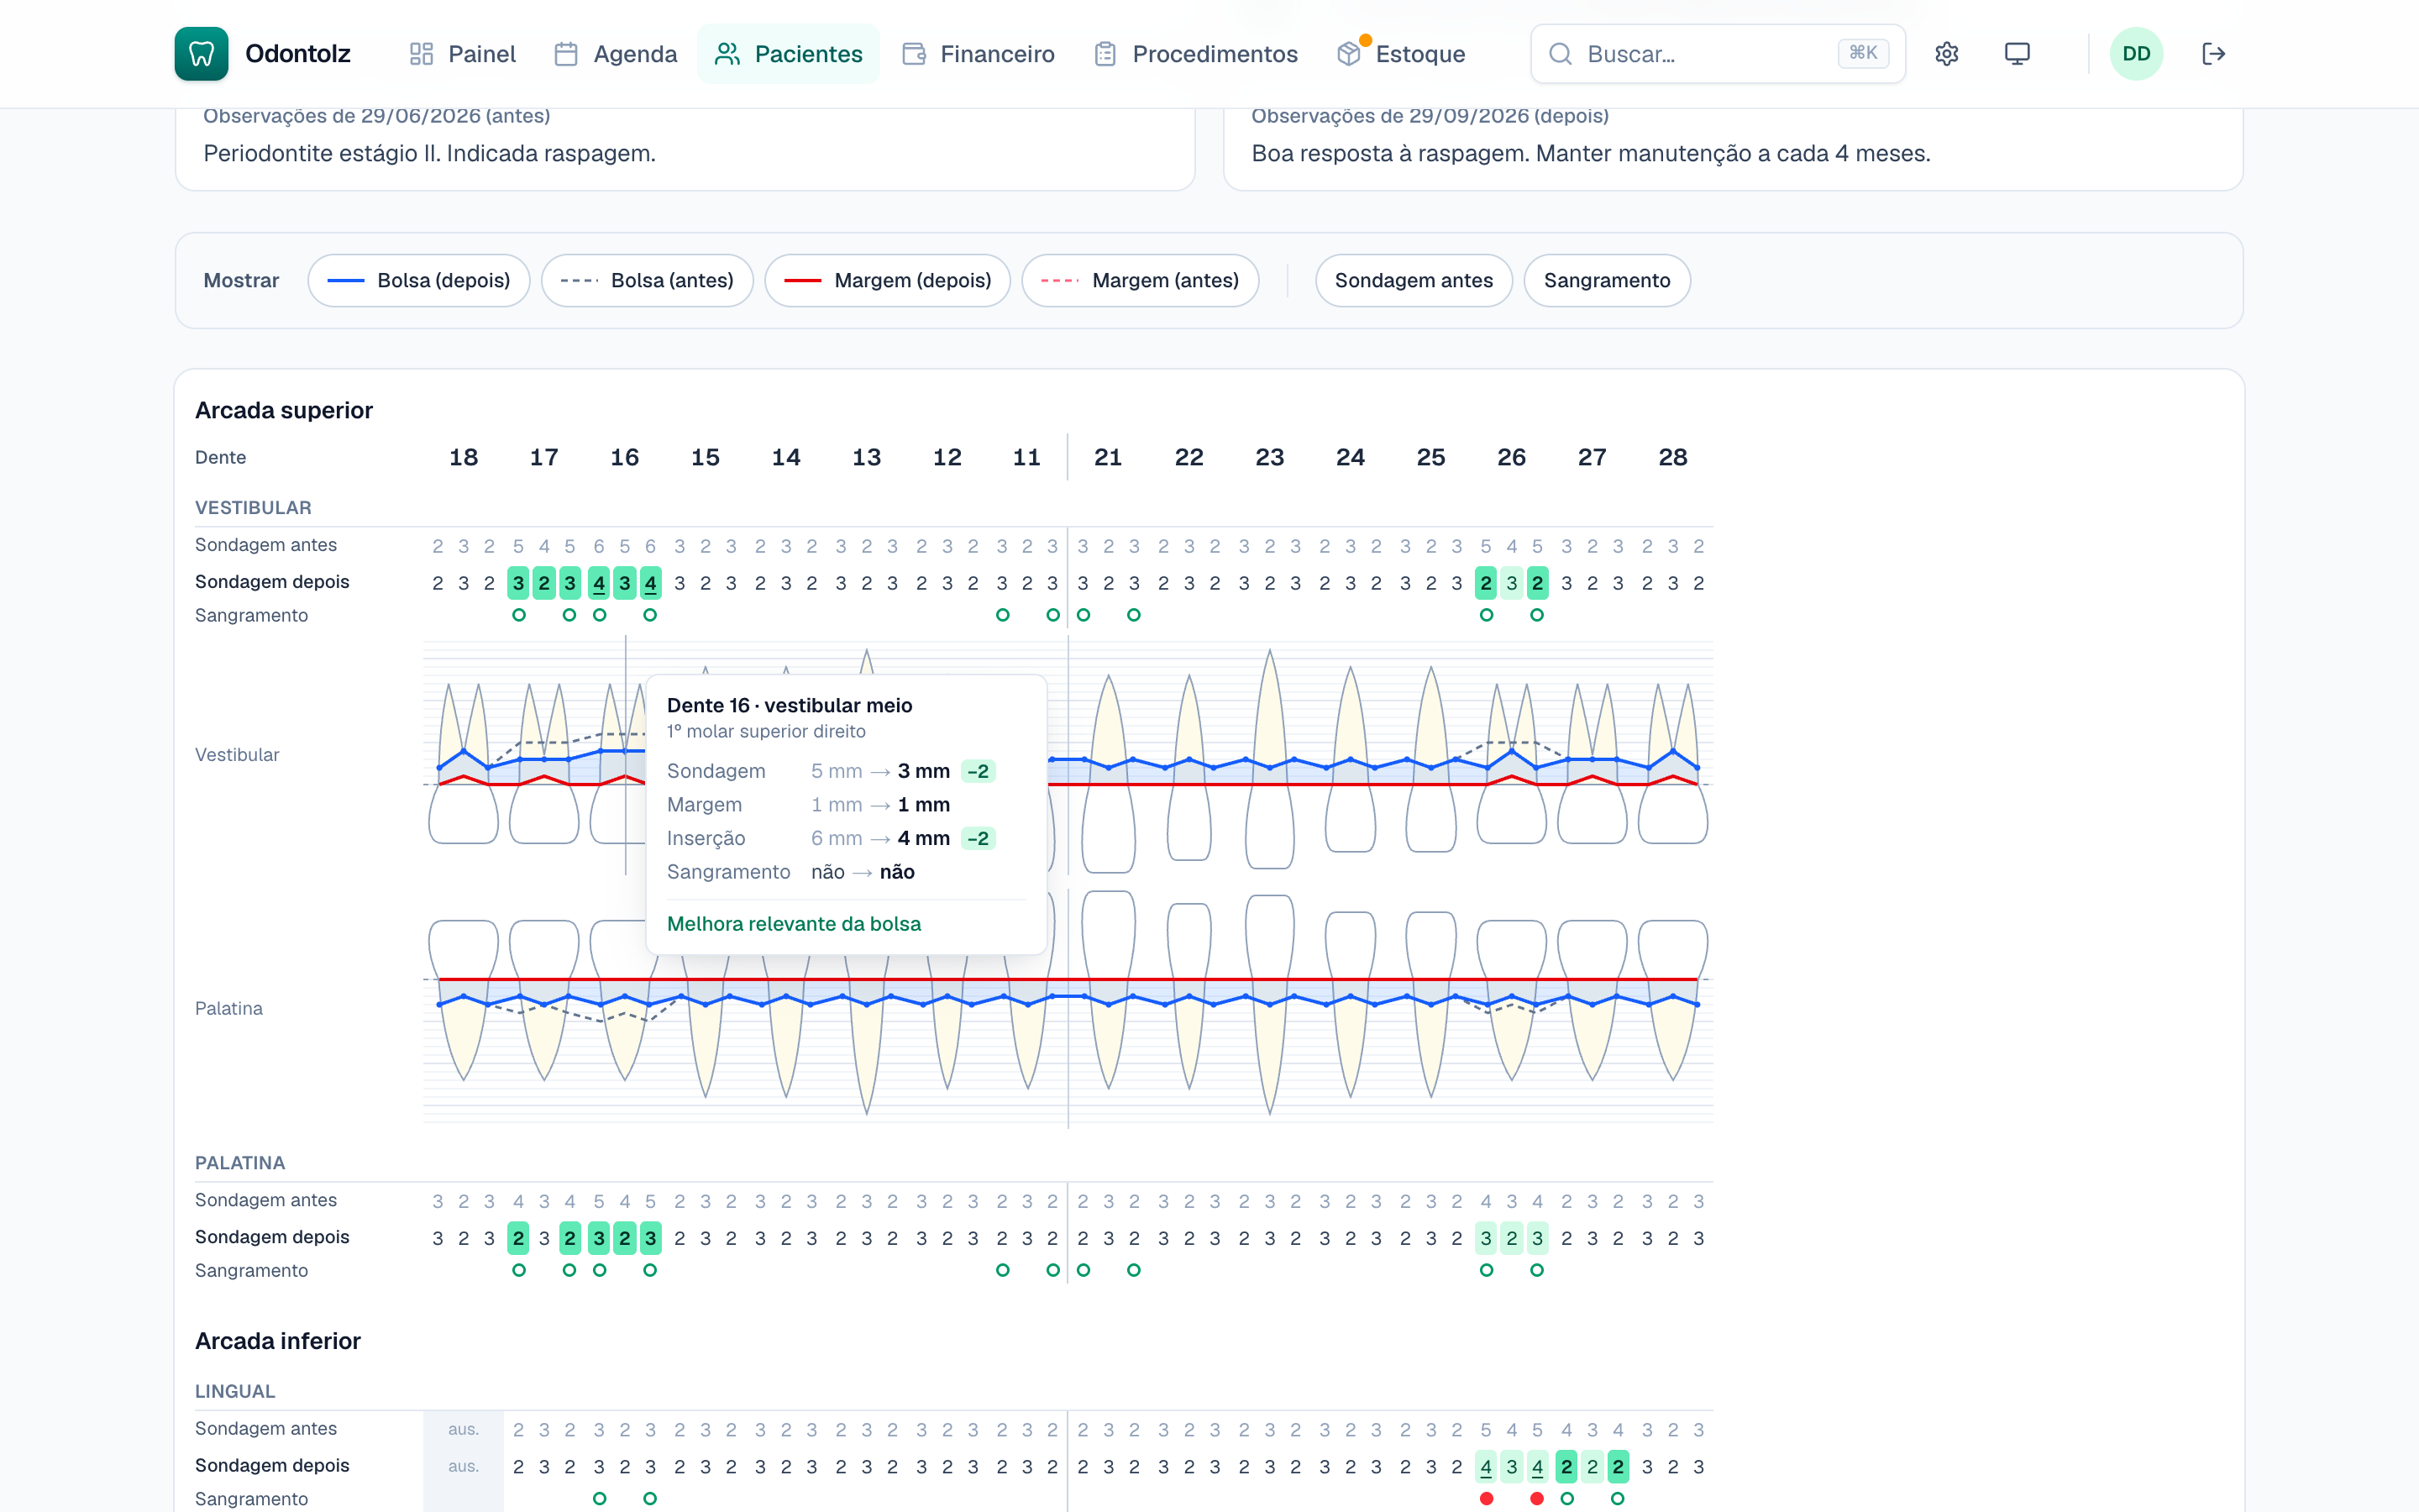Select tooth 21 in the upper arch header

coord(1108,457)
